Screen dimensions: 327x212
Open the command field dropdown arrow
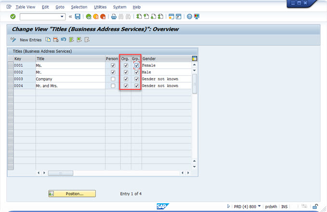[x=62, y=16]
